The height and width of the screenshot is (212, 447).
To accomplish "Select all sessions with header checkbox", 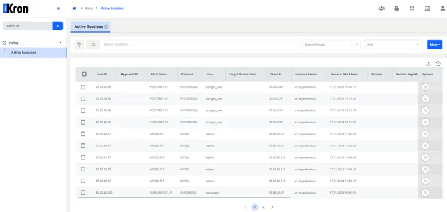I will coord(84,74).
